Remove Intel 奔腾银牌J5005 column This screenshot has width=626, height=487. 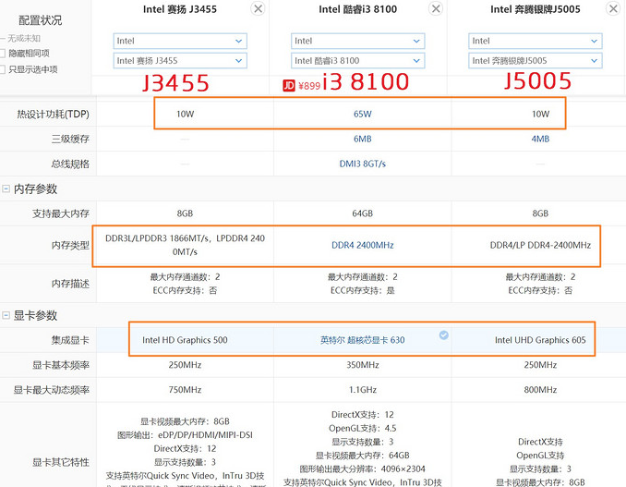[x=613, y=8]
